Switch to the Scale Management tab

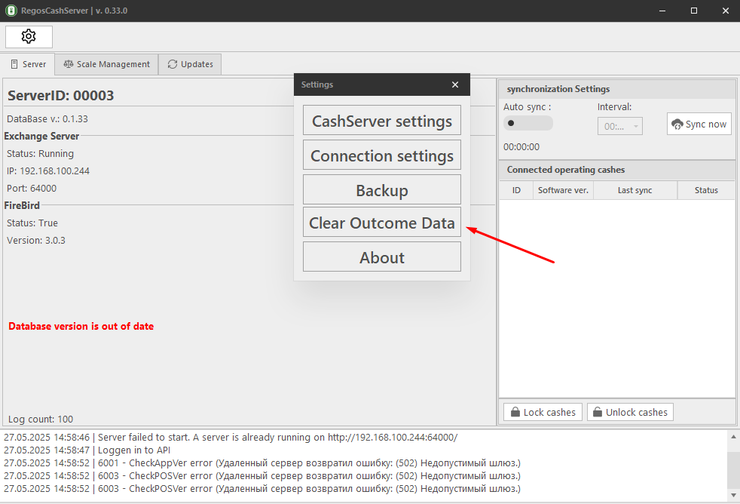pyautogui.click(x=107, y=64)
